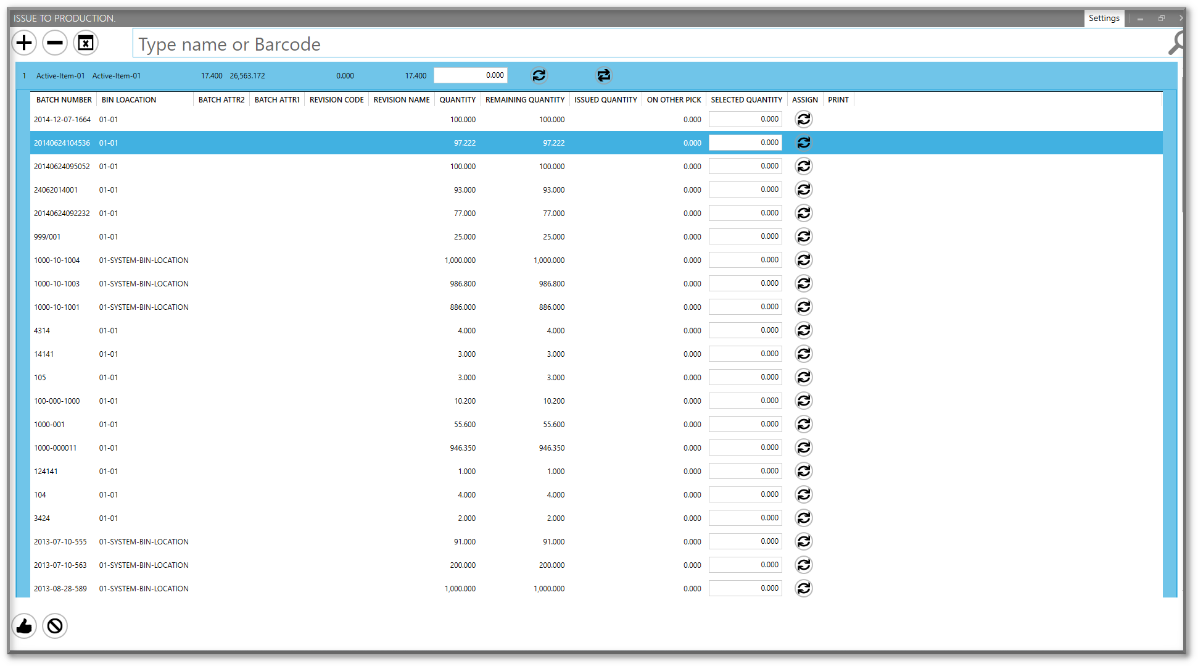The height and width of the screenshot is (666, 1198).
Task: Assign batch 1000-10-1001 via refresh icon
Action: coord(804,307)
